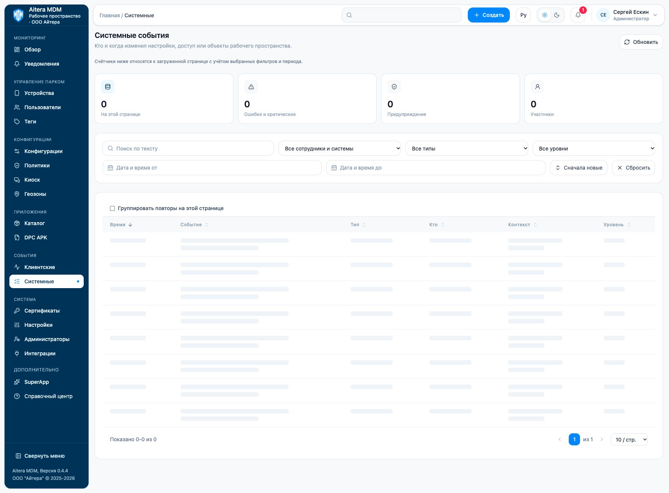Click the warning triangle icon above 'Ошибки и критические'
The image size is (669, 493).
251,87
